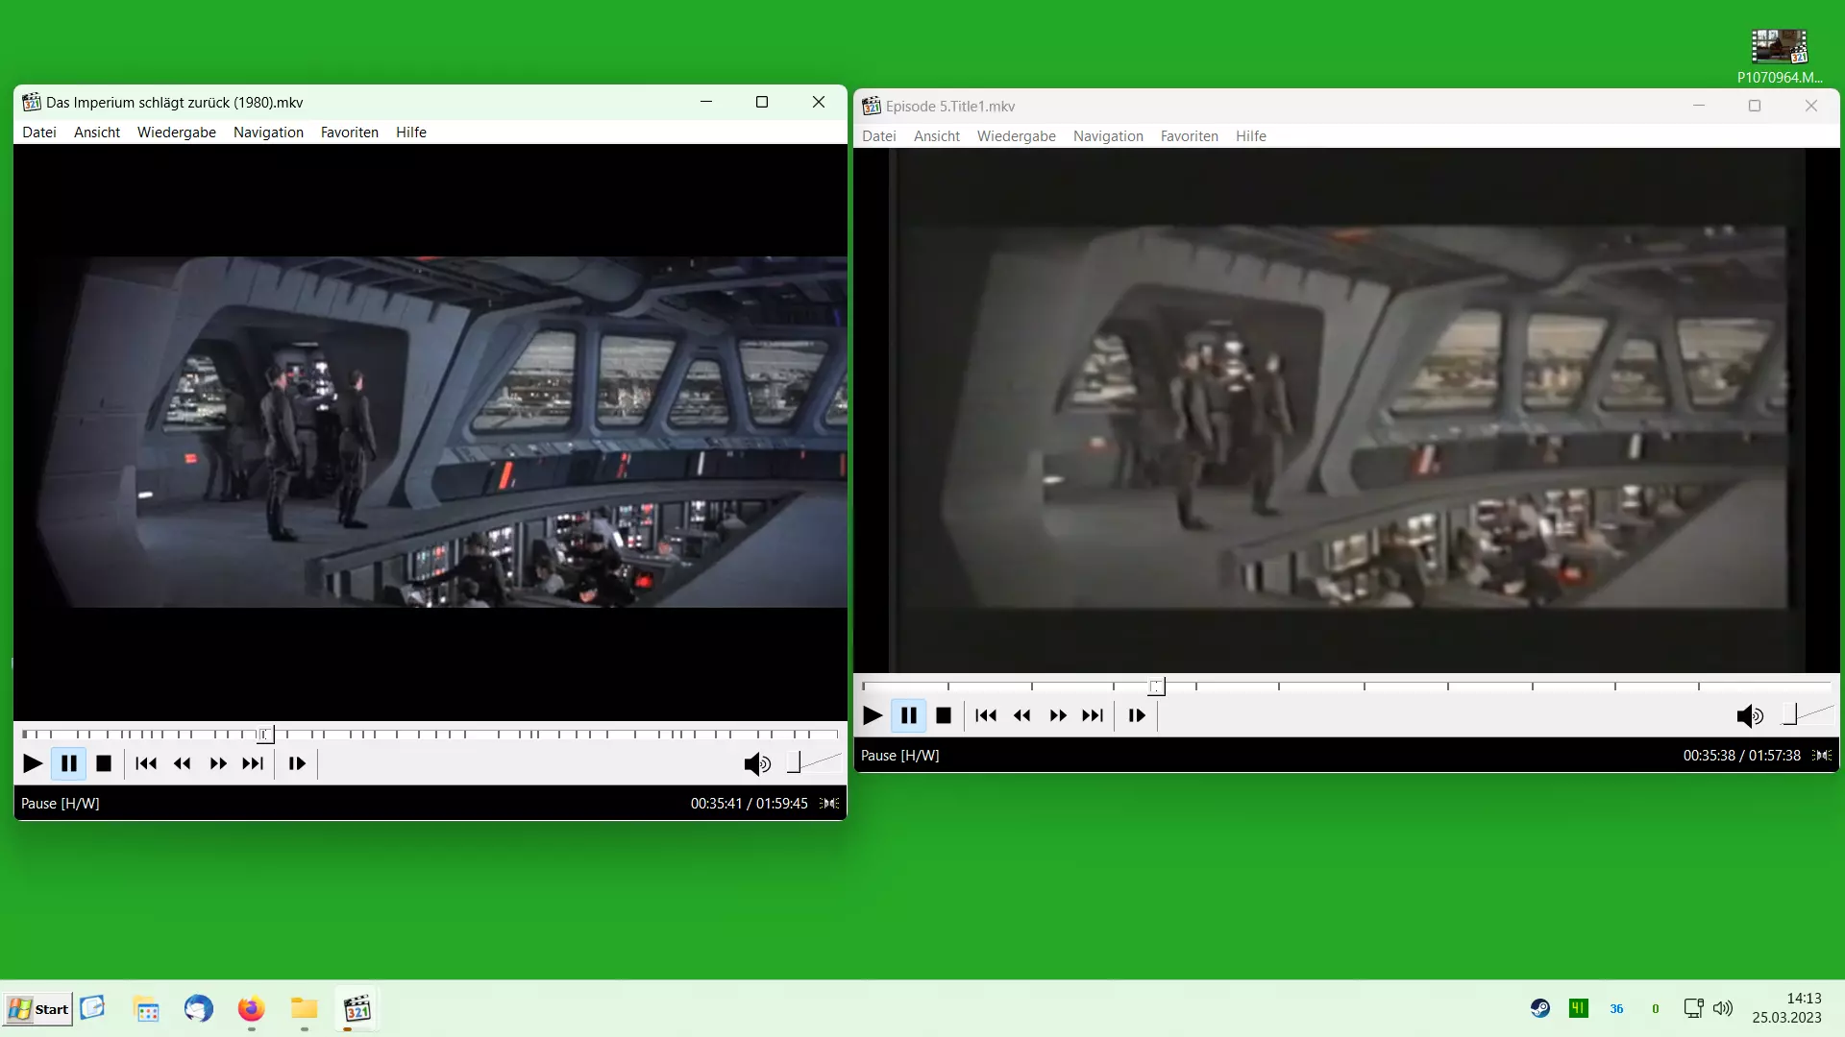
Task: Open calendar app from the taskbar
Action: (147, 1009)
